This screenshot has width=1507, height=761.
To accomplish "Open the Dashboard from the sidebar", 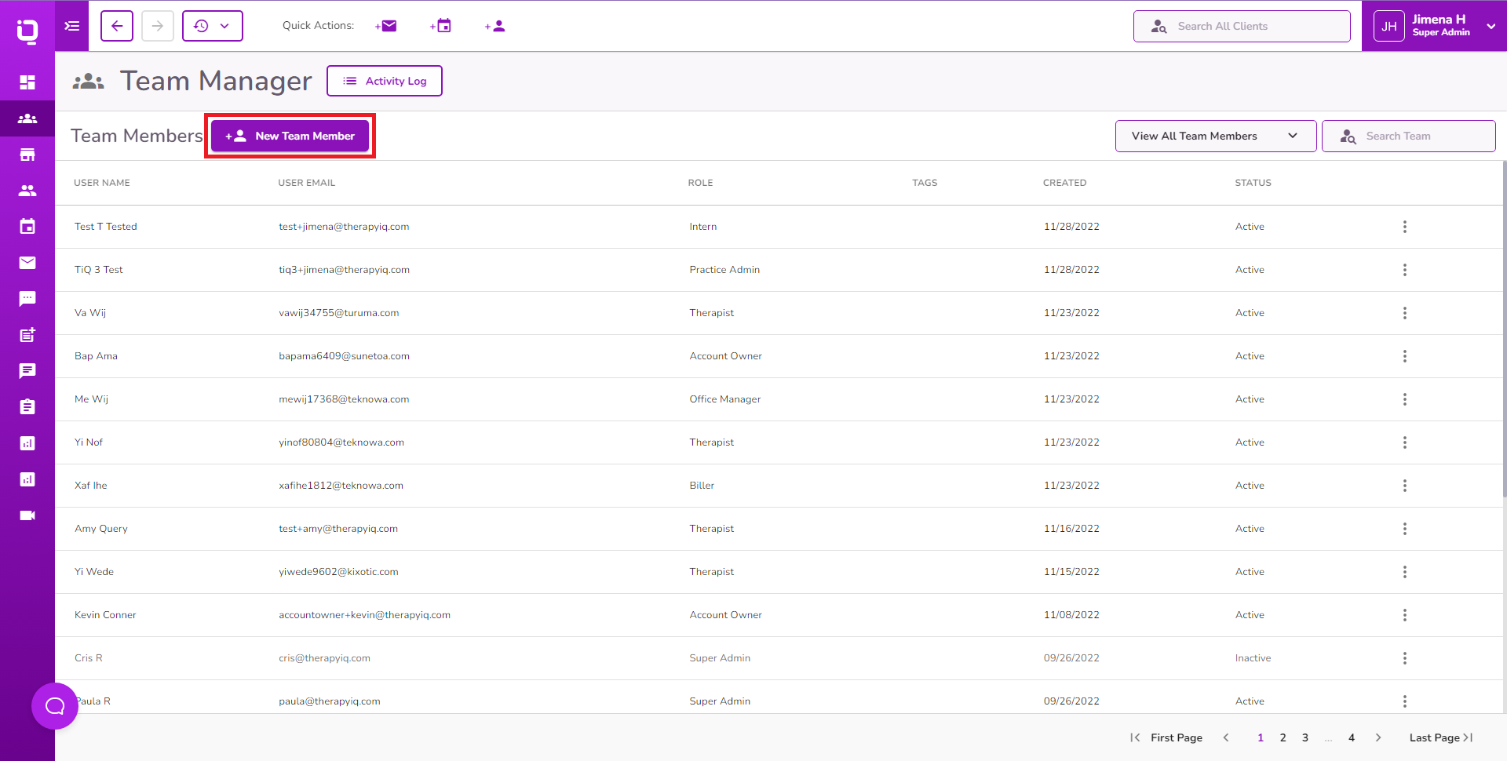I will (x=27, y=82).
